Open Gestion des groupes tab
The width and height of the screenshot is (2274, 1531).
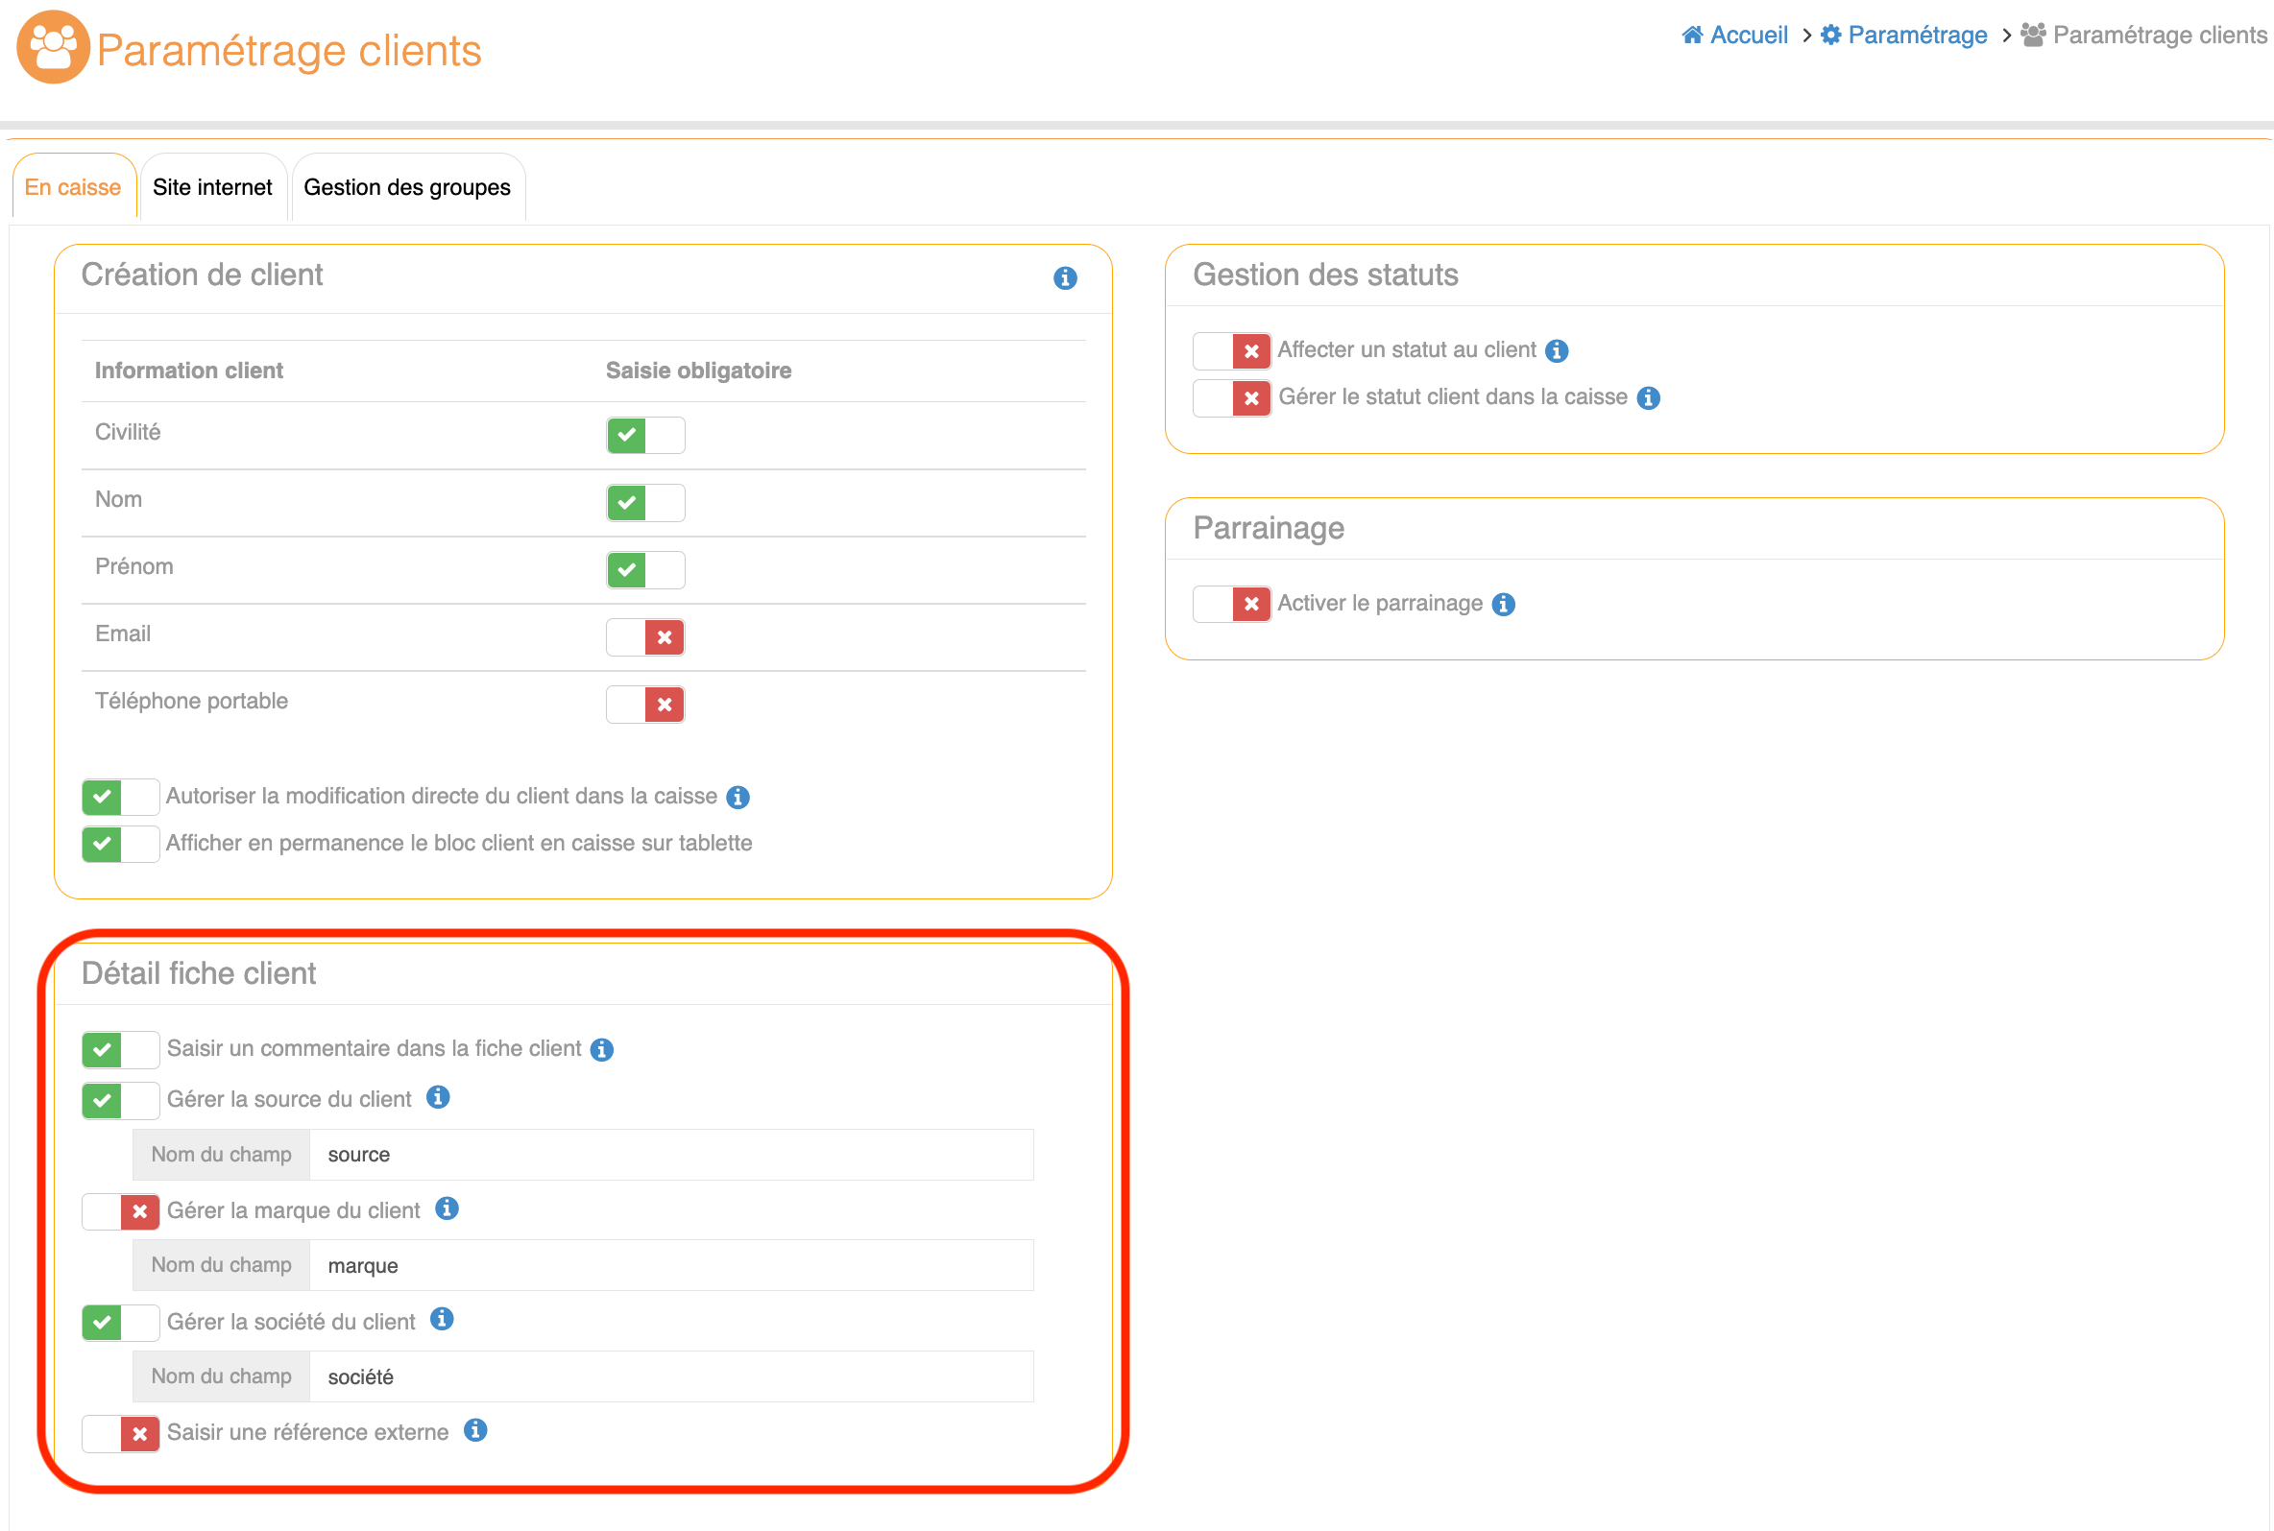pos(406,187)
